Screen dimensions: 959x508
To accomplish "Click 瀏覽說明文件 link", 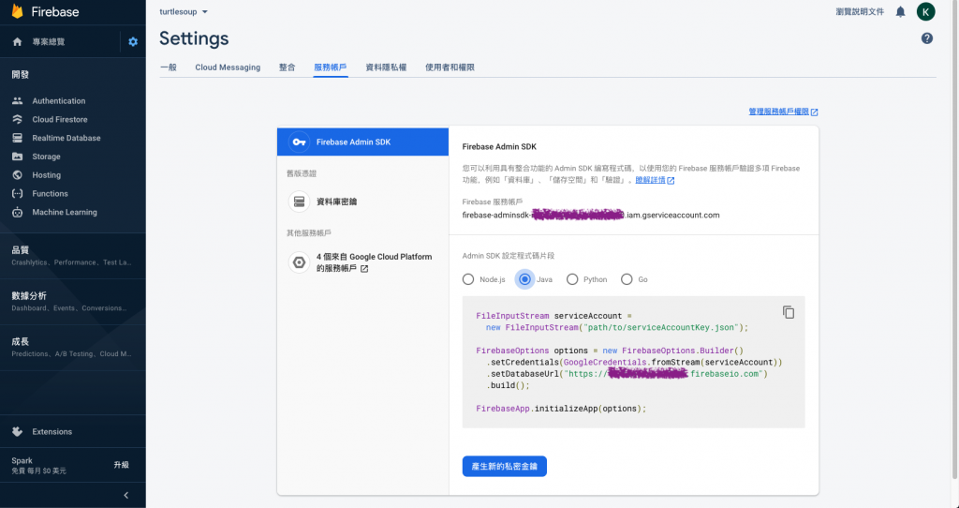I will (860, 11).
